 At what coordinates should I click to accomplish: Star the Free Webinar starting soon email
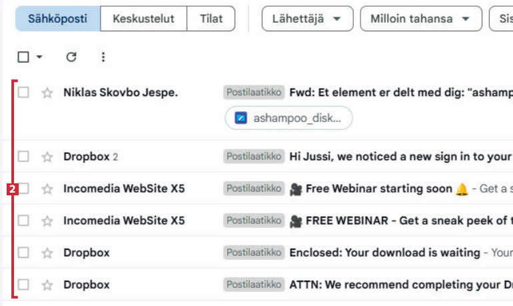pyautogui.click(x=47, y=189)
